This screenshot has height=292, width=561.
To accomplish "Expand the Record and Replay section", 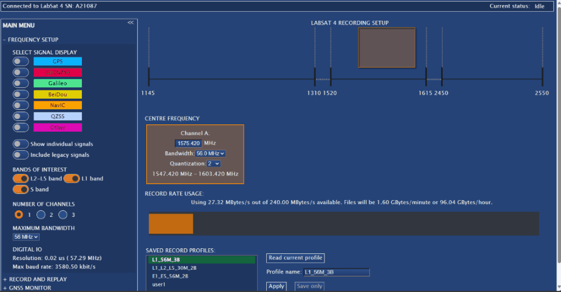I will (x=35, y=279).
